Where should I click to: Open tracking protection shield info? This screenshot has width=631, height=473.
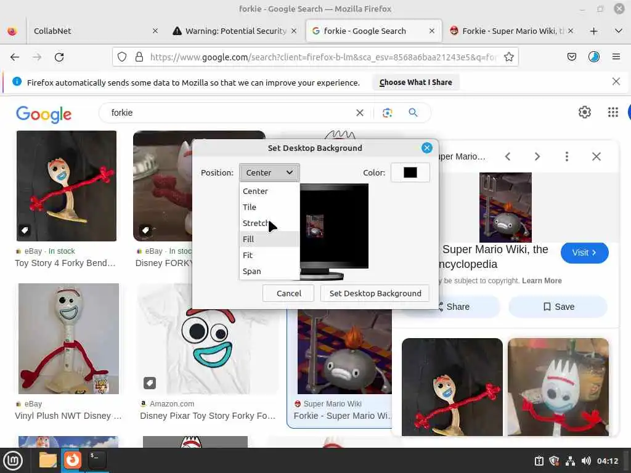(x=122, y=57)
